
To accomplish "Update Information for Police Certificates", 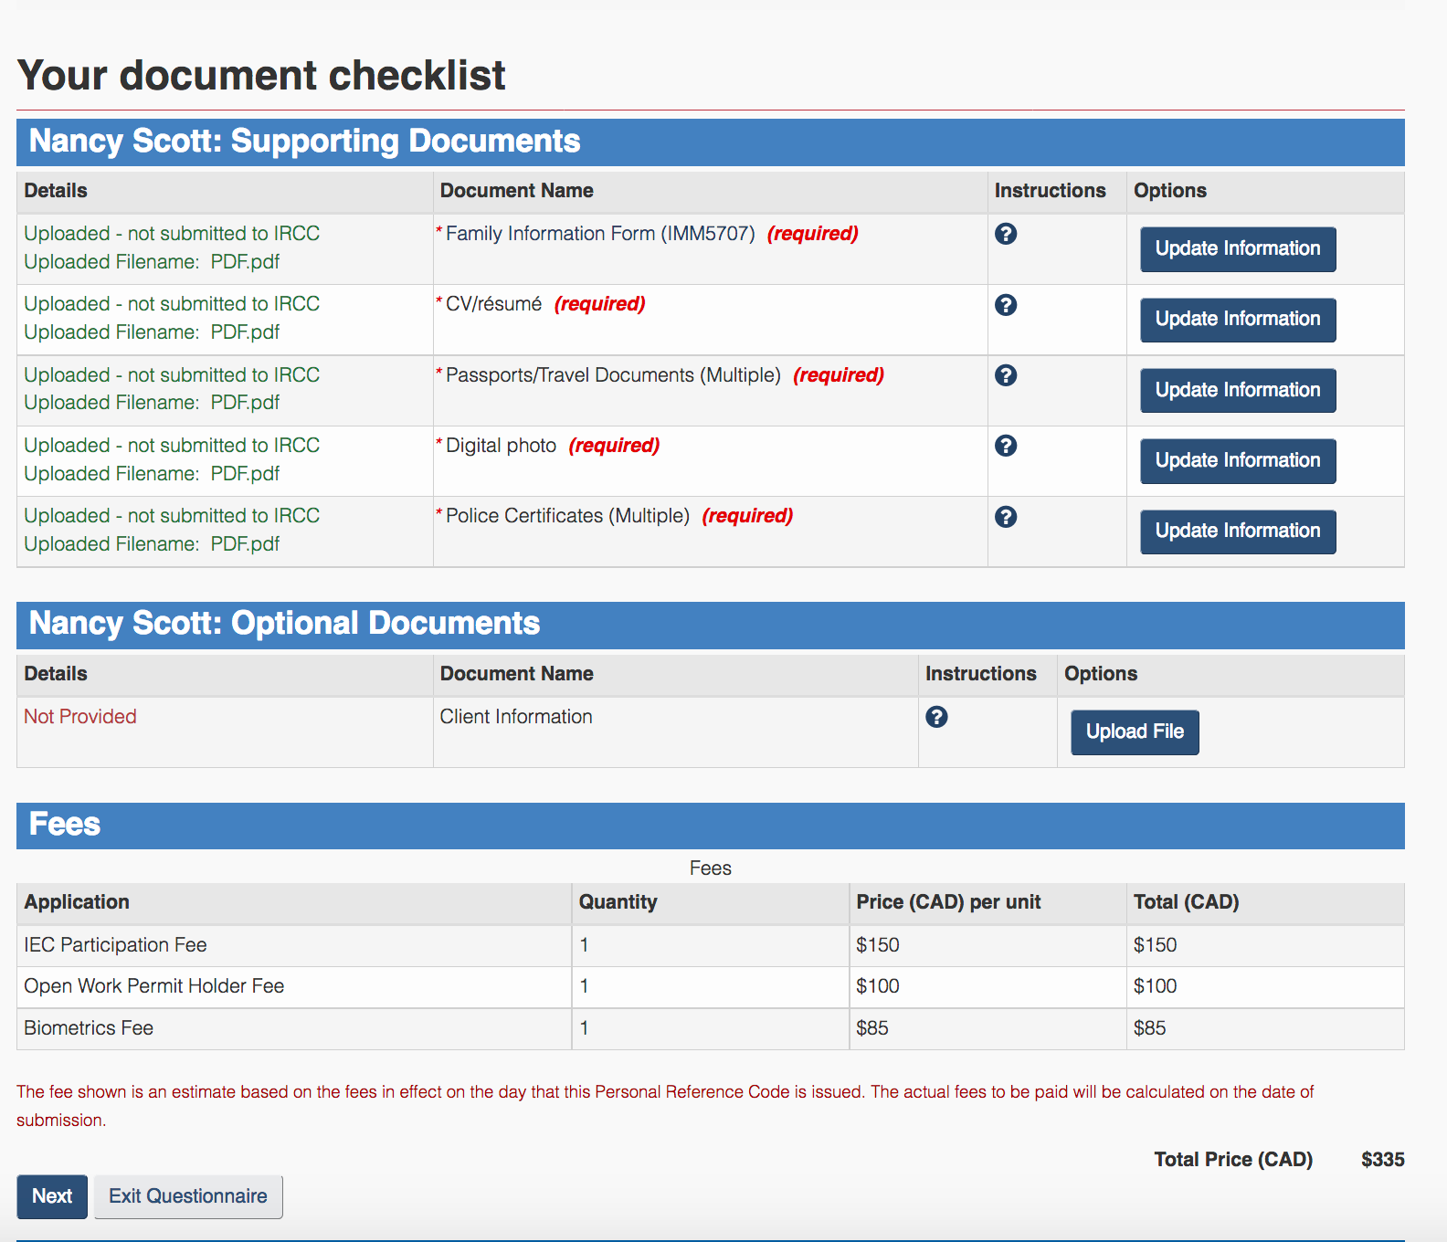I will coord(1238,532).
